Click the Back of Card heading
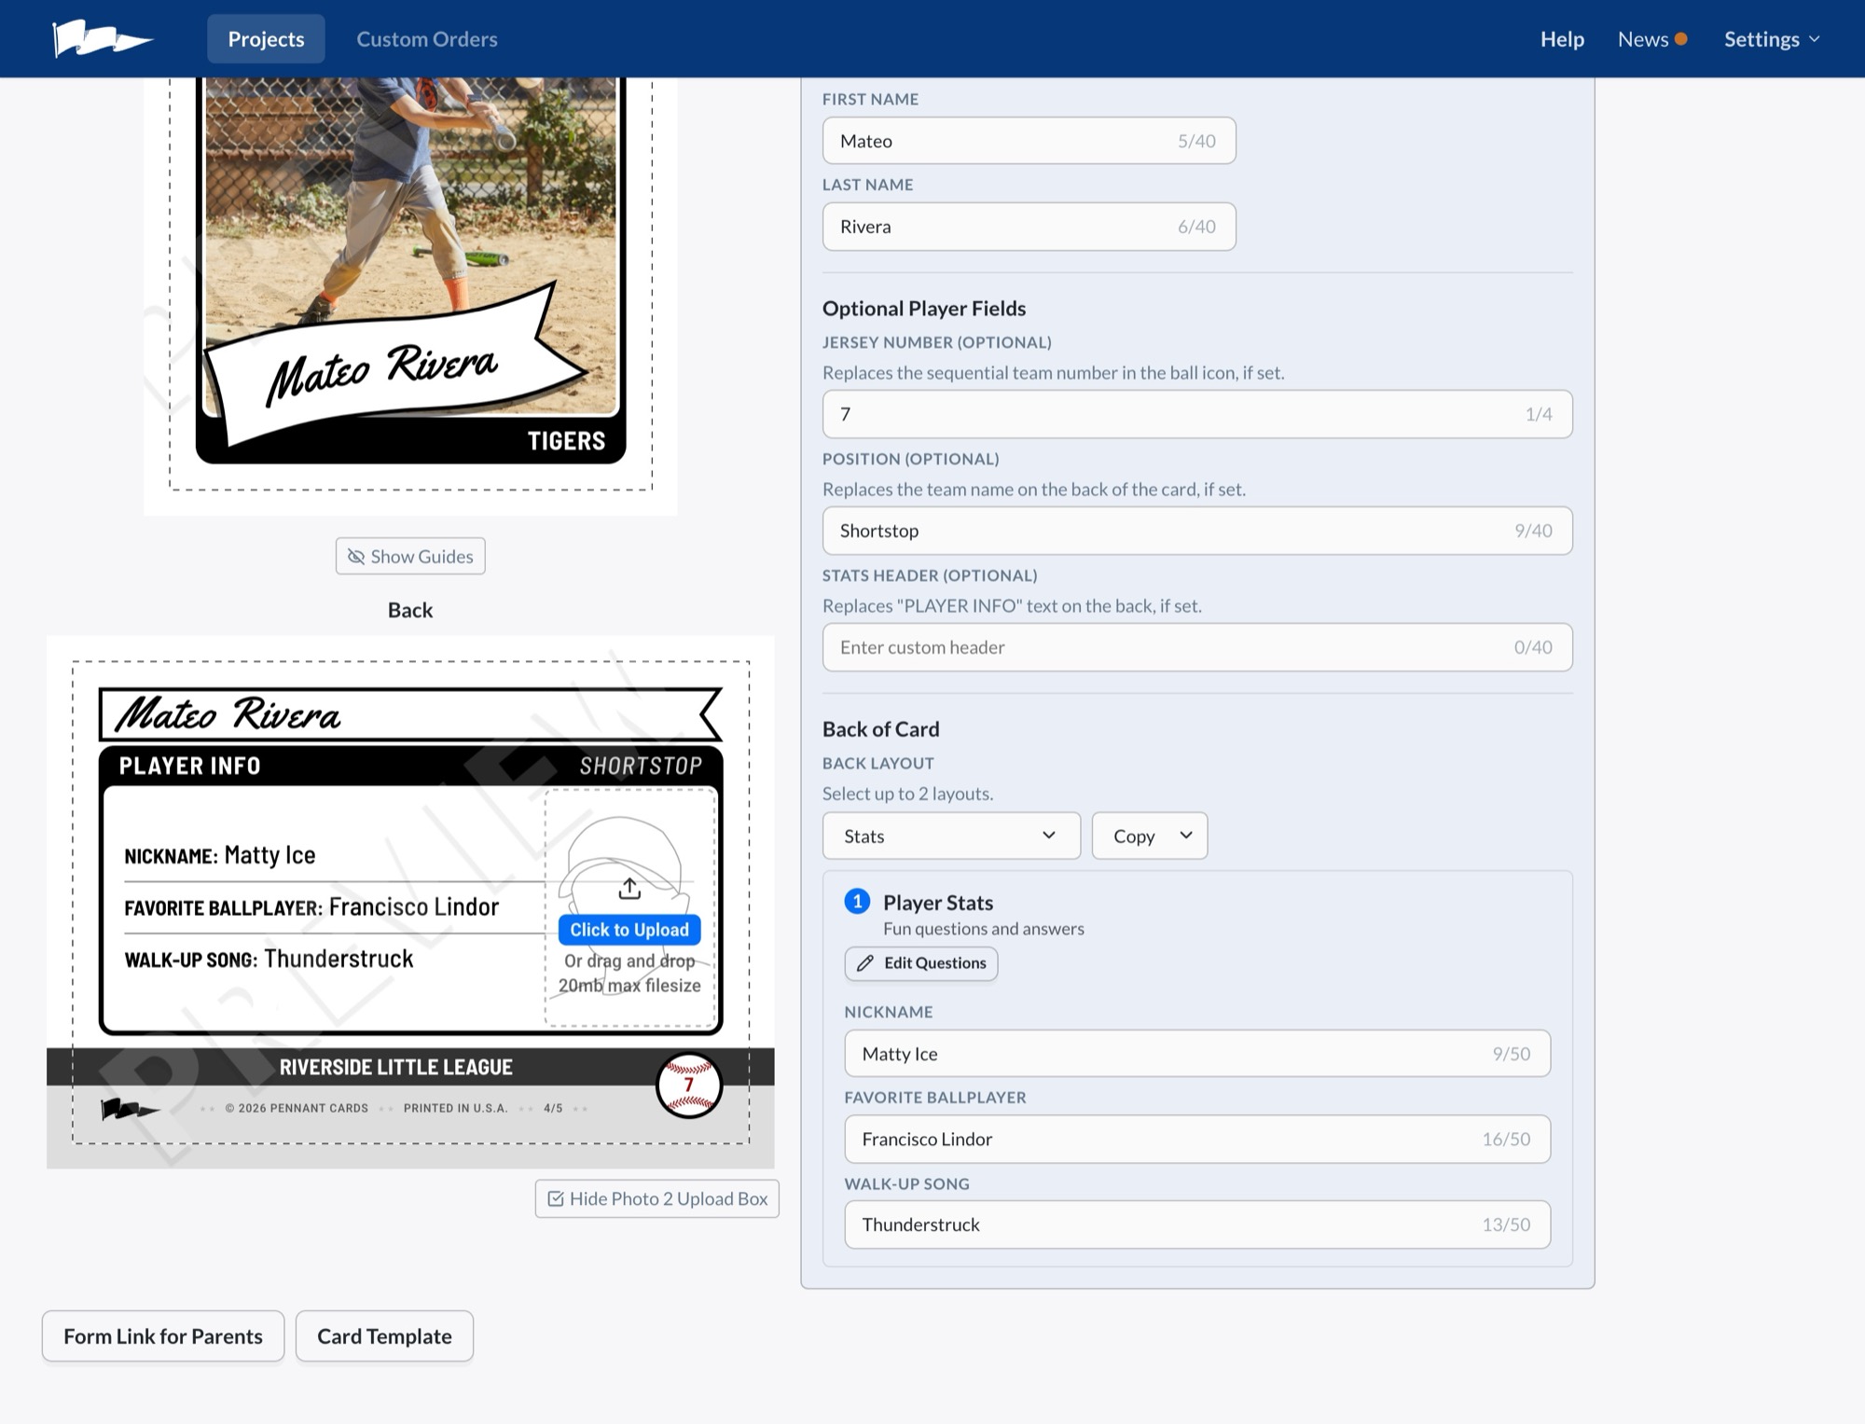The image size is (1865, 1424). (881, 729)
